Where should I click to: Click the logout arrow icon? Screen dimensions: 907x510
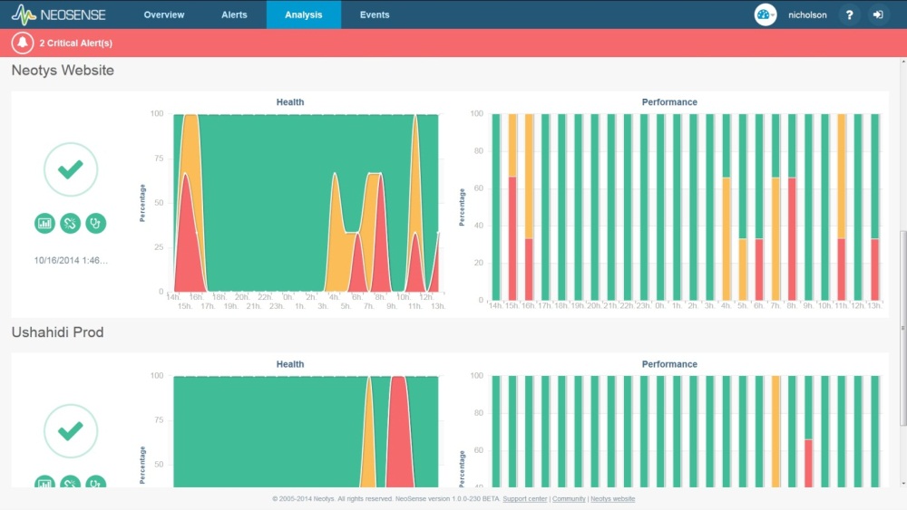pos(878,15)
